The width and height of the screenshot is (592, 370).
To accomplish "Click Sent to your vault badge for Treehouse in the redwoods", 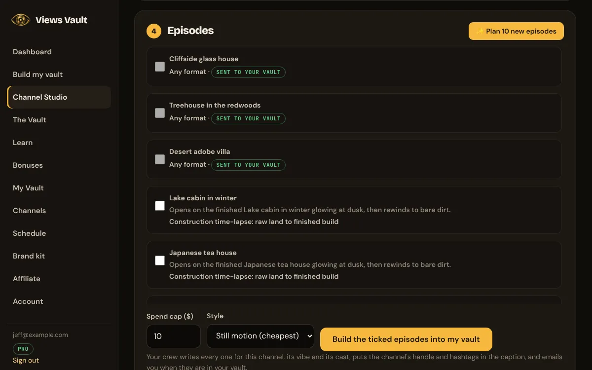I will pyautogui.click(x=248, y=118).
